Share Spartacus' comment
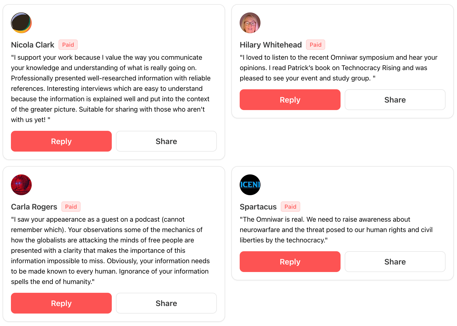Screen dimensions: 457x326 pyautogui.click(x=395, y=262)
